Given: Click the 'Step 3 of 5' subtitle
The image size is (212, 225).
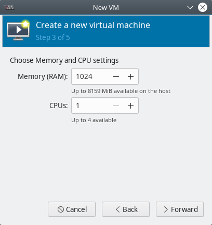Looking at the screenshot, I should [x=53, y=37].
